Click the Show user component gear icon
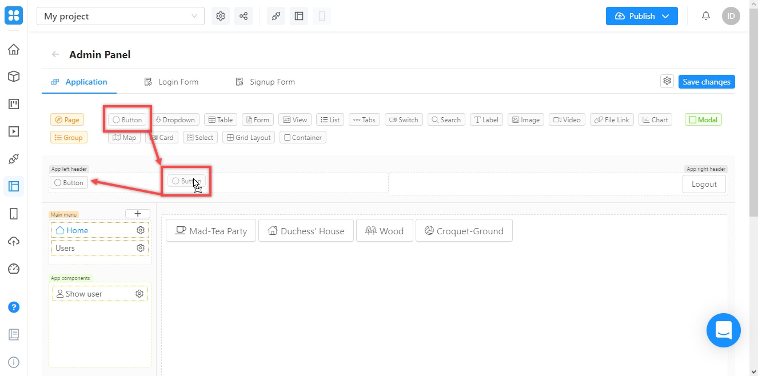 139,294
